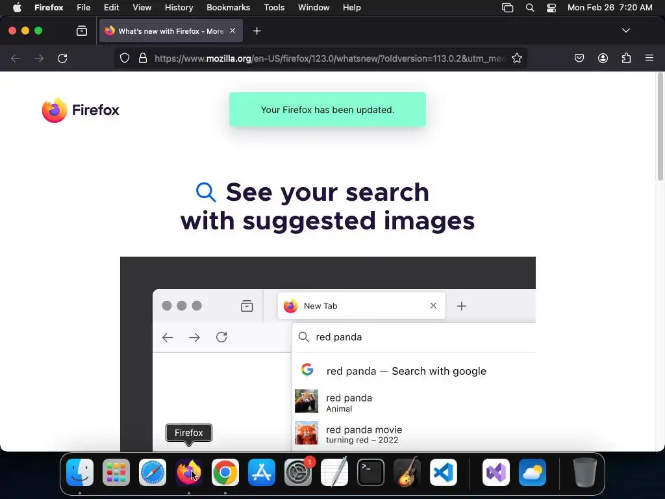Click the vertical page scrollbar
Viewport: 665px width, 499px height.
(660, 127)
